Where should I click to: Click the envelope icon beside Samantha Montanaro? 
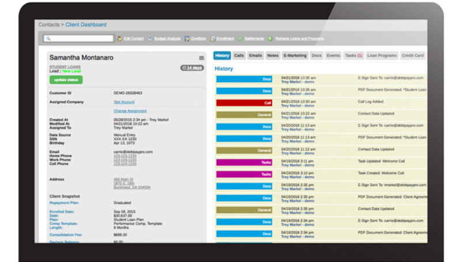(201, 58)
